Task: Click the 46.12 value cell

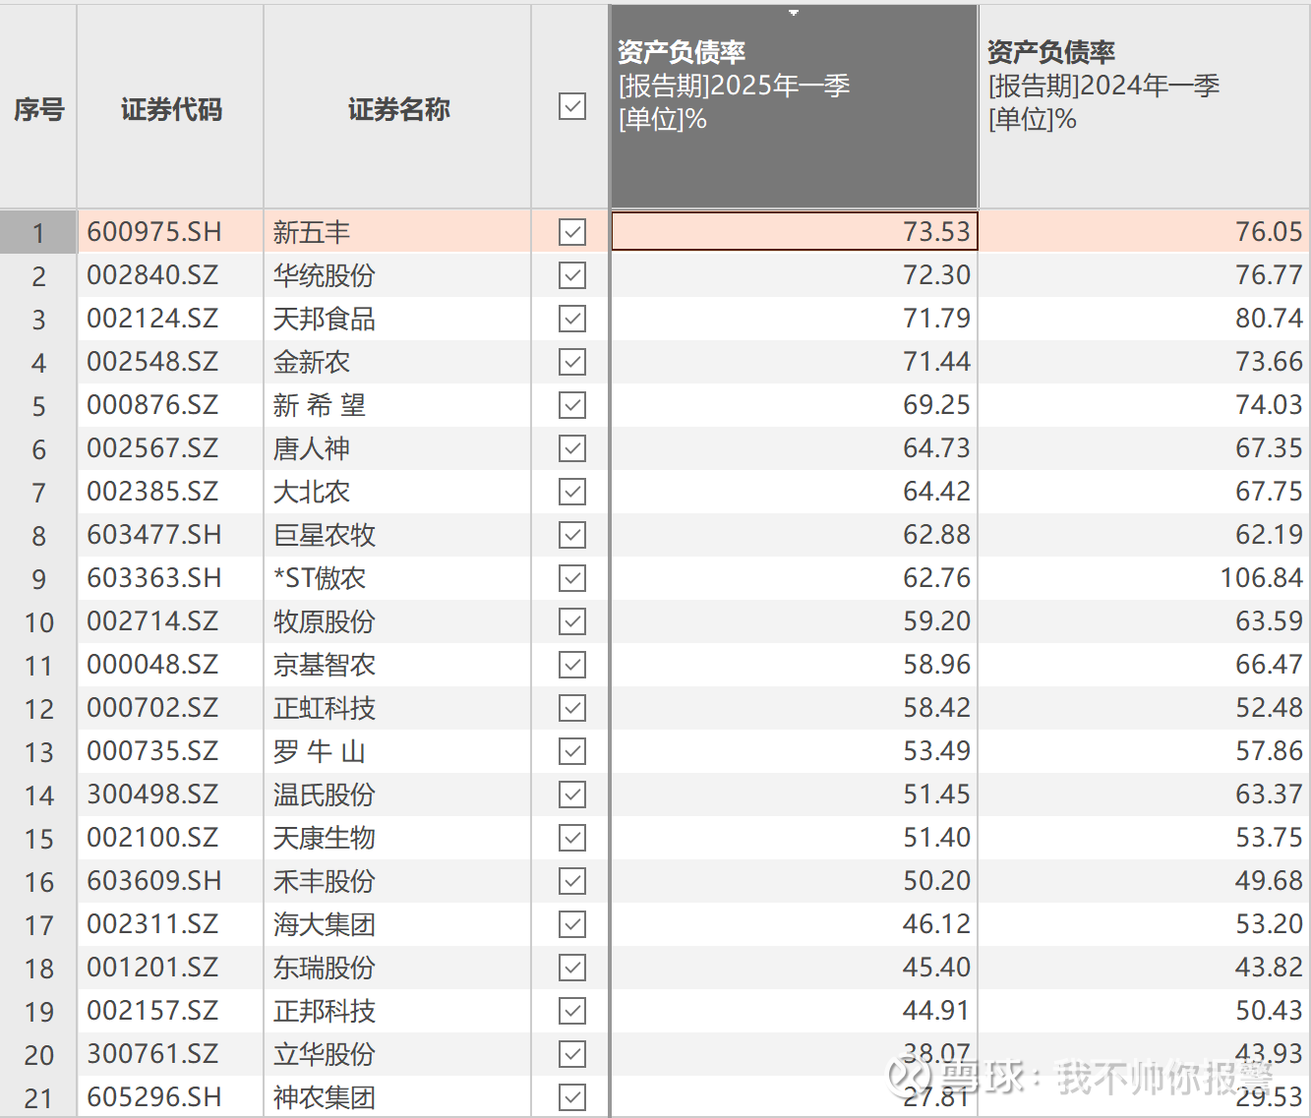Action: tap(795, 924)
